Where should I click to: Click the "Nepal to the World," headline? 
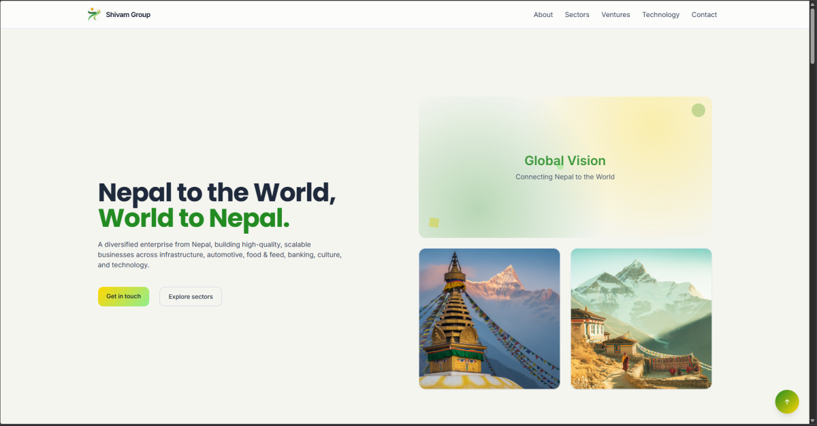[217, 192]
